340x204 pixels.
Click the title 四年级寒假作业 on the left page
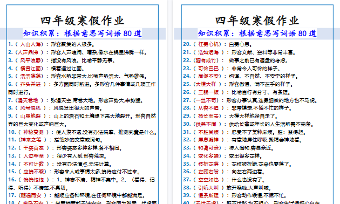tap(83, 21)
